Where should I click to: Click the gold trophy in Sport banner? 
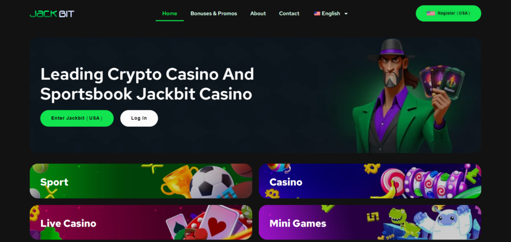point(176,181)
